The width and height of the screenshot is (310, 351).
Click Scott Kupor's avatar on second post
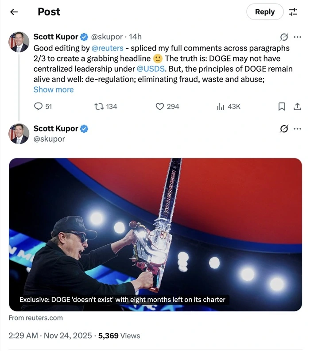[x=19, y=134]
